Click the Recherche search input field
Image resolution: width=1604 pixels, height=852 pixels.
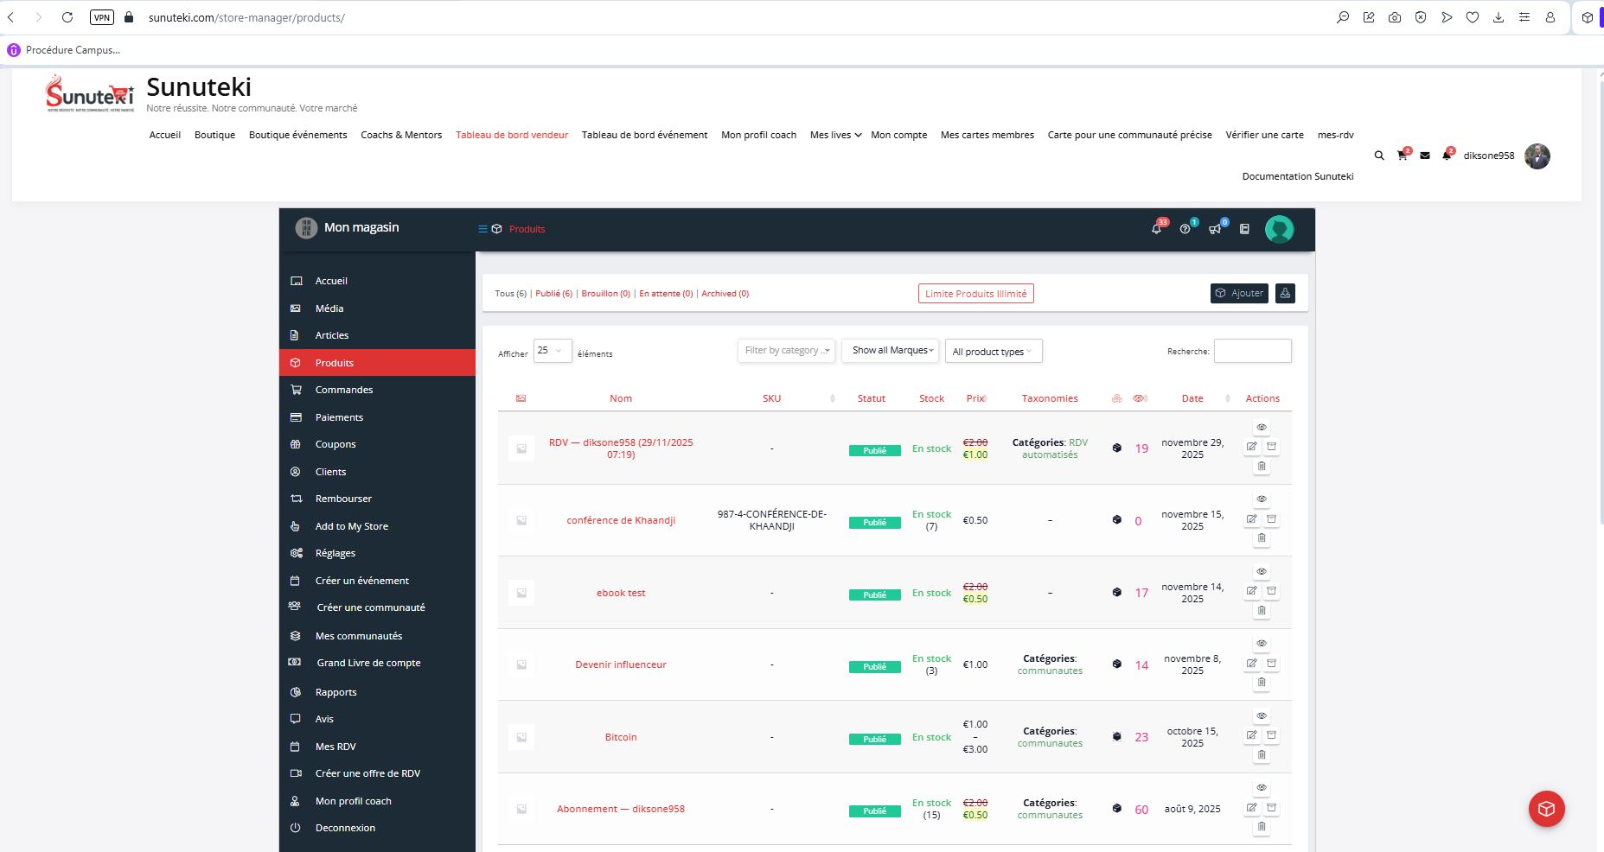pos(1252,351)
